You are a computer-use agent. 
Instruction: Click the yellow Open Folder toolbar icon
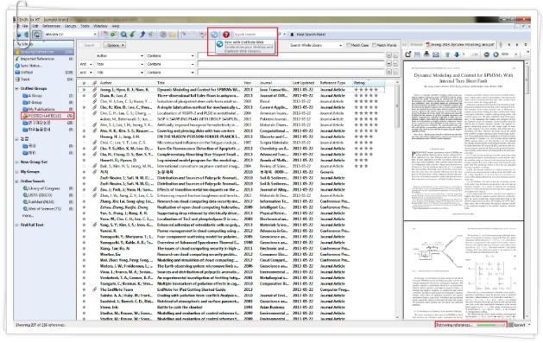click(x=173, y=35)
